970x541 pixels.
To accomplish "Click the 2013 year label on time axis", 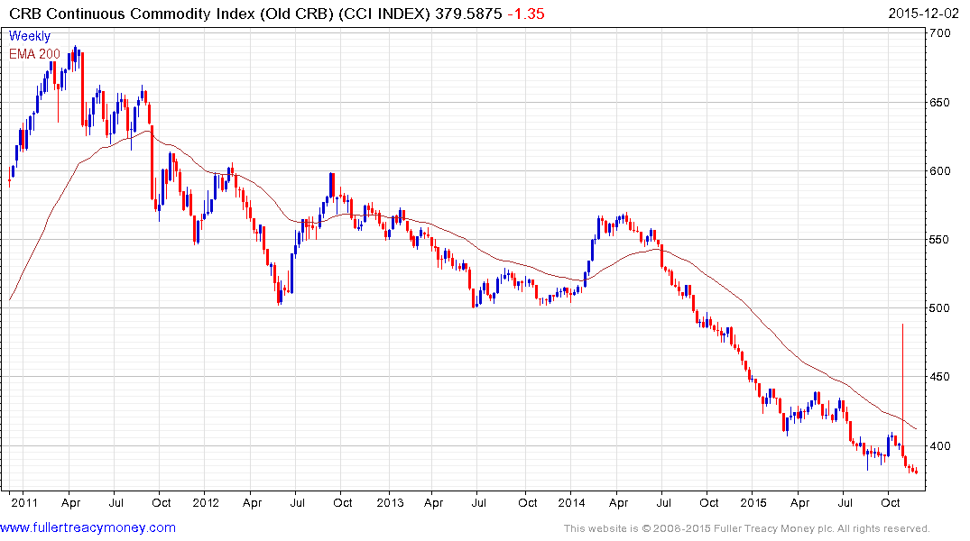I will (x=390, y=503).
